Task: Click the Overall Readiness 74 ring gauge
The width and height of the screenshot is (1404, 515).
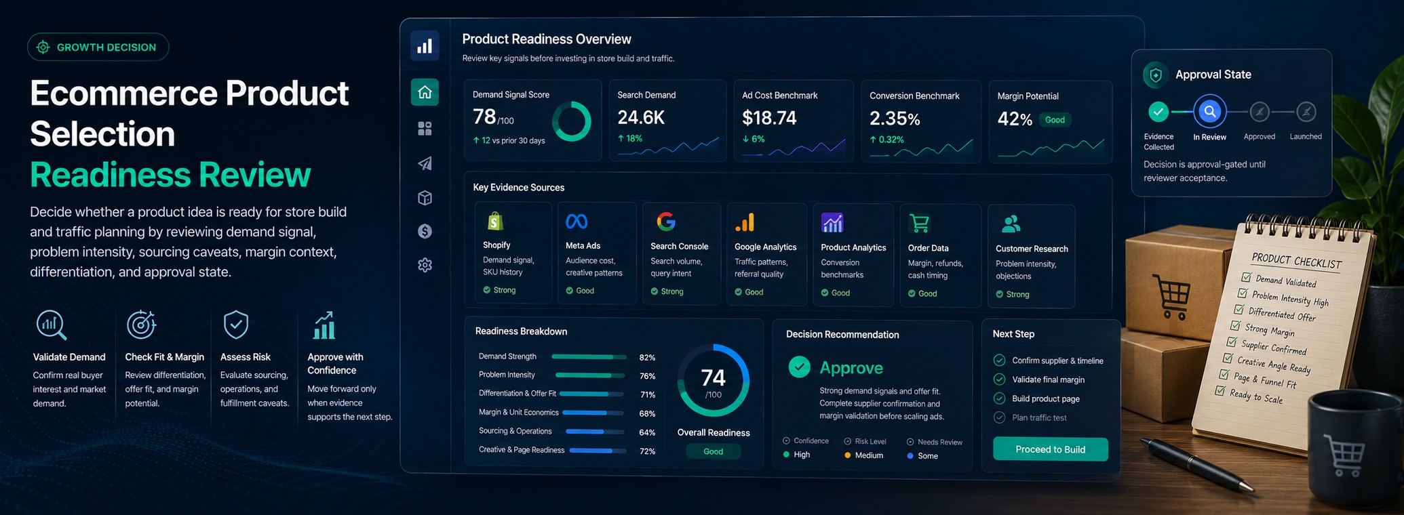Action: click(714, 380)
